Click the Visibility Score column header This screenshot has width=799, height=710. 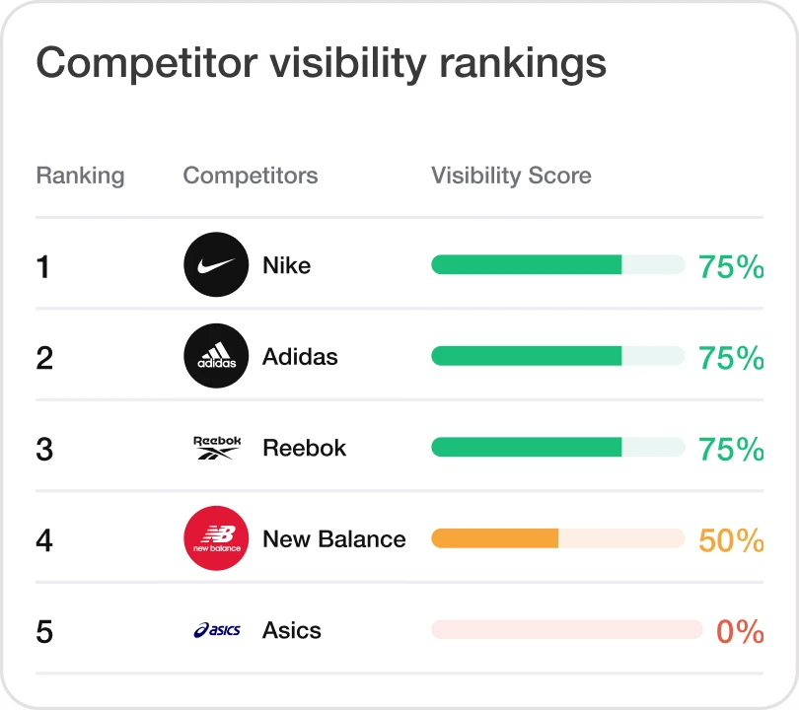(x=511, y=176)
